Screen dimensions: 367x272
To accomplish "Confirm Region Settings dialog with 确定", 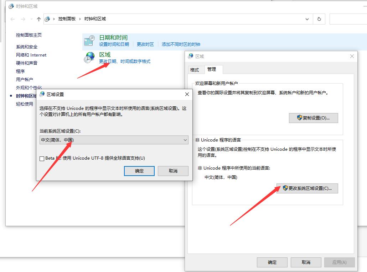I will pos(139,171).
